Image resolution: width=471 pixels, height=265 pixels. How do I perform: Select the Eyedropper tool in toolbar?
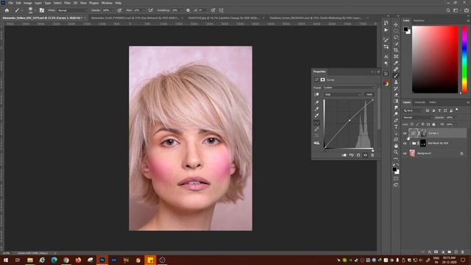(396, 63)
